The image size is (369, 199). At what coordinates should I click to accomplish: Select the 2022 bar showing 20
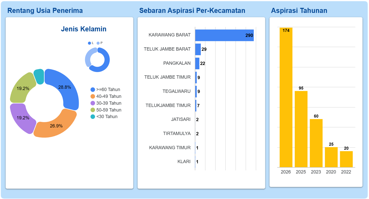coord(346,159)
